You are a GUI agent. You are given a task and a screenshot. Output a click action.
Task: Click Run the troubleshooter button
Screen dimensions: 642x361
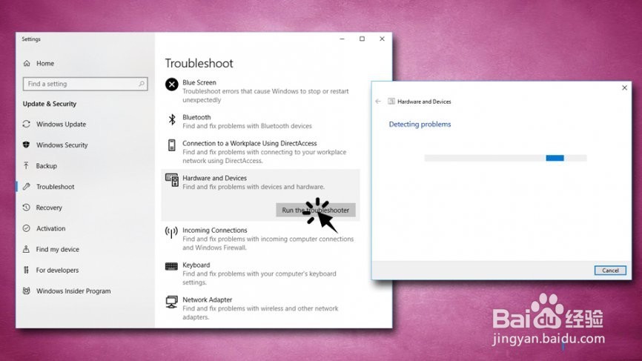pyautogui.click(x=316, y=210)
